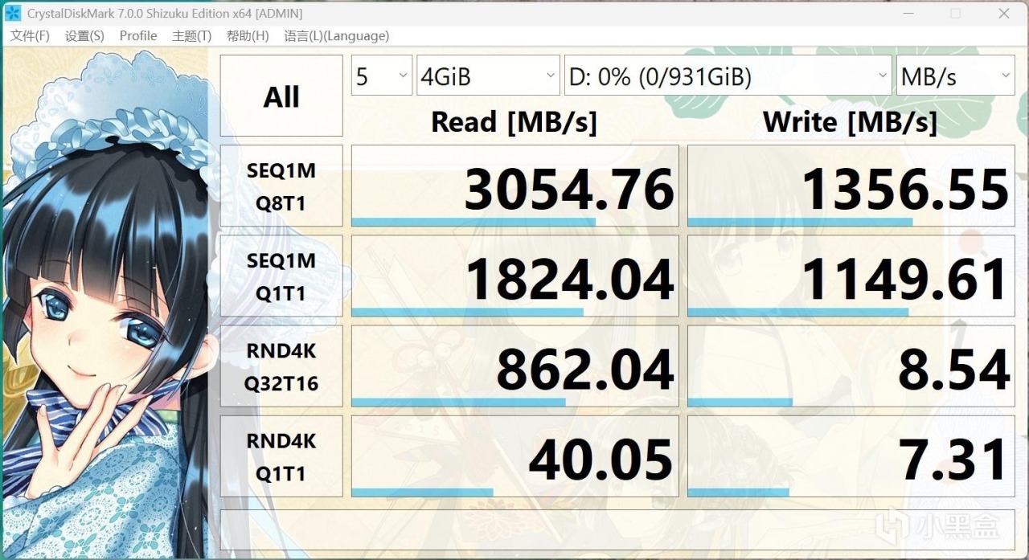This screenshot has height=560, width=1029.
Task: Click the RND4K Q1T1 read value 40.05
Action: 515,456
